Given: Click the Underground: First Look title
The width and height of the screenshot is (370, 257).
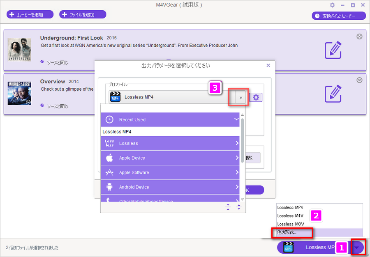Looking at the screenshot, I should point(72,38).
